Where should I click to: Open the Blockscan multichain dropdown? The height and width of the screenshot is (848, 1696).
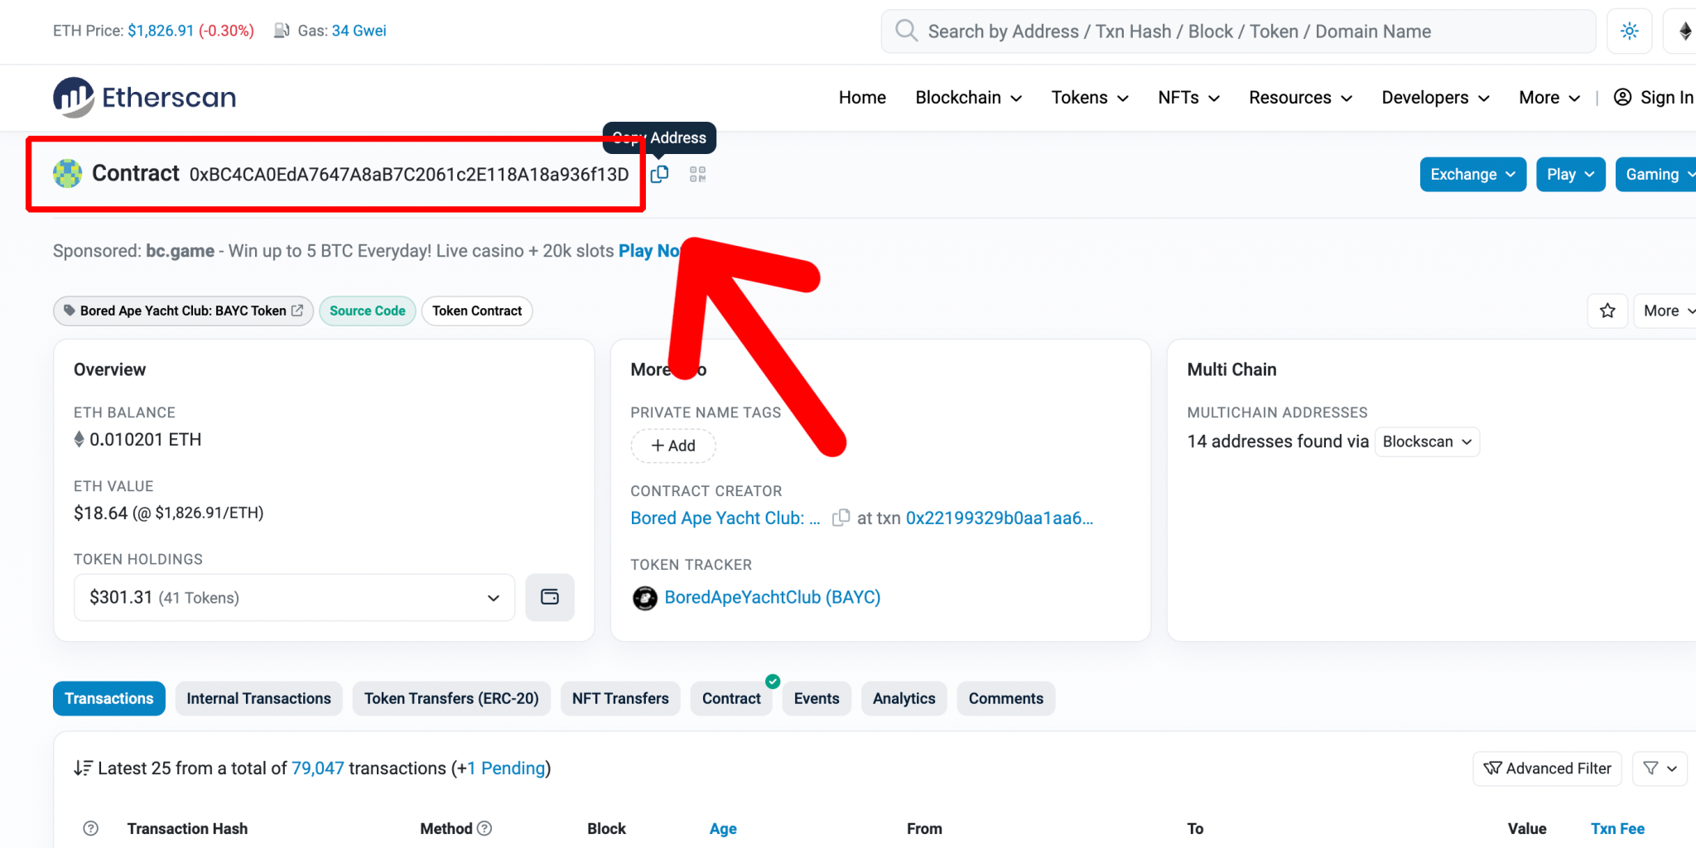pyautogui.click(x=1426, y=441)
